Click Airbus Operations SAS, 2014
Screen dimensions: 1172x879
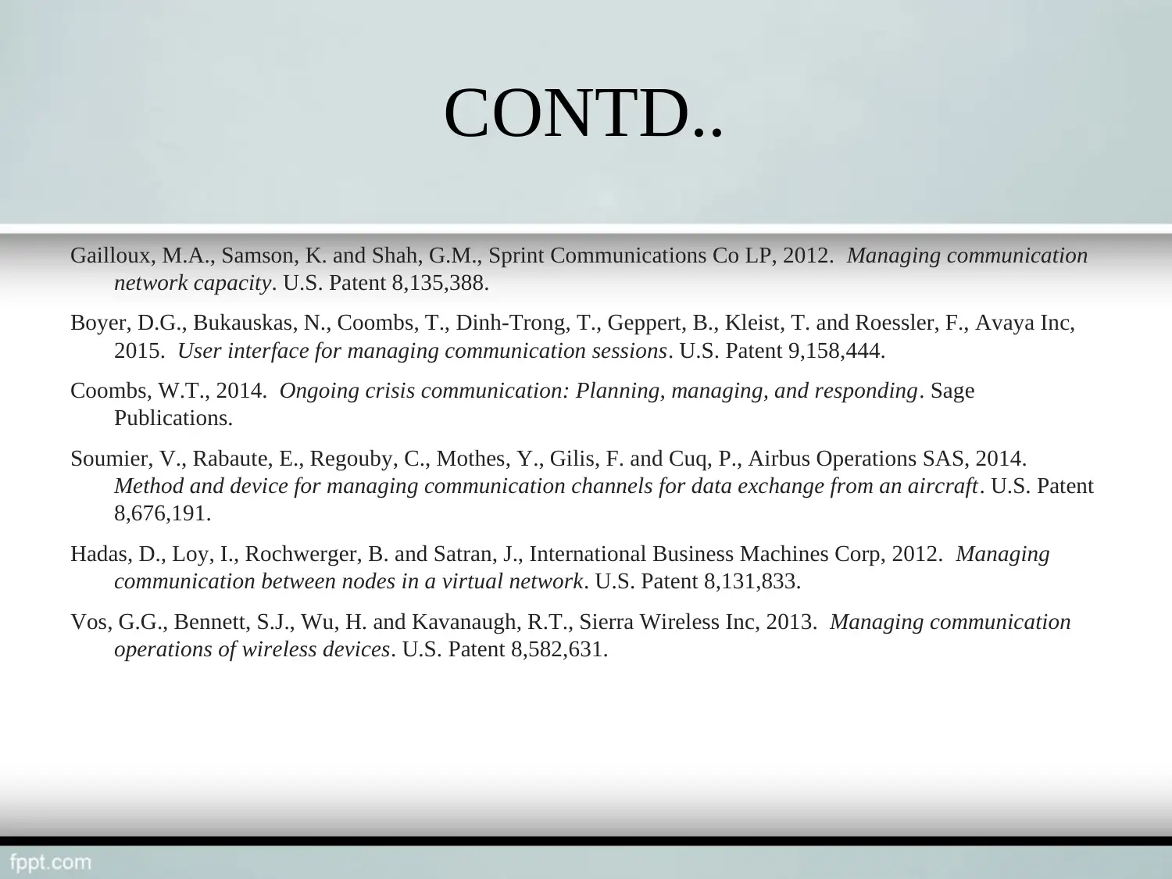(x=888, y=459)
